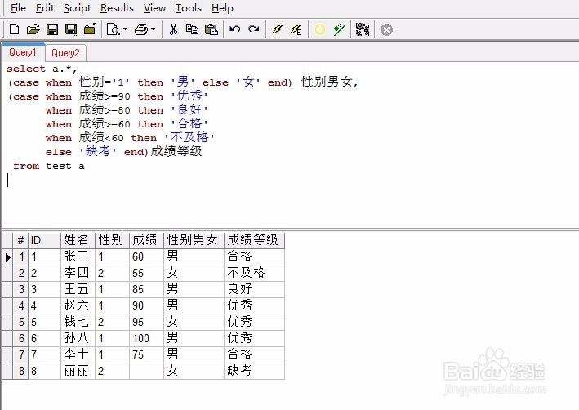The width and height of the screenshot is (579, 410).
Task: Undo the last edit
Action: click(x=234, y=29)
